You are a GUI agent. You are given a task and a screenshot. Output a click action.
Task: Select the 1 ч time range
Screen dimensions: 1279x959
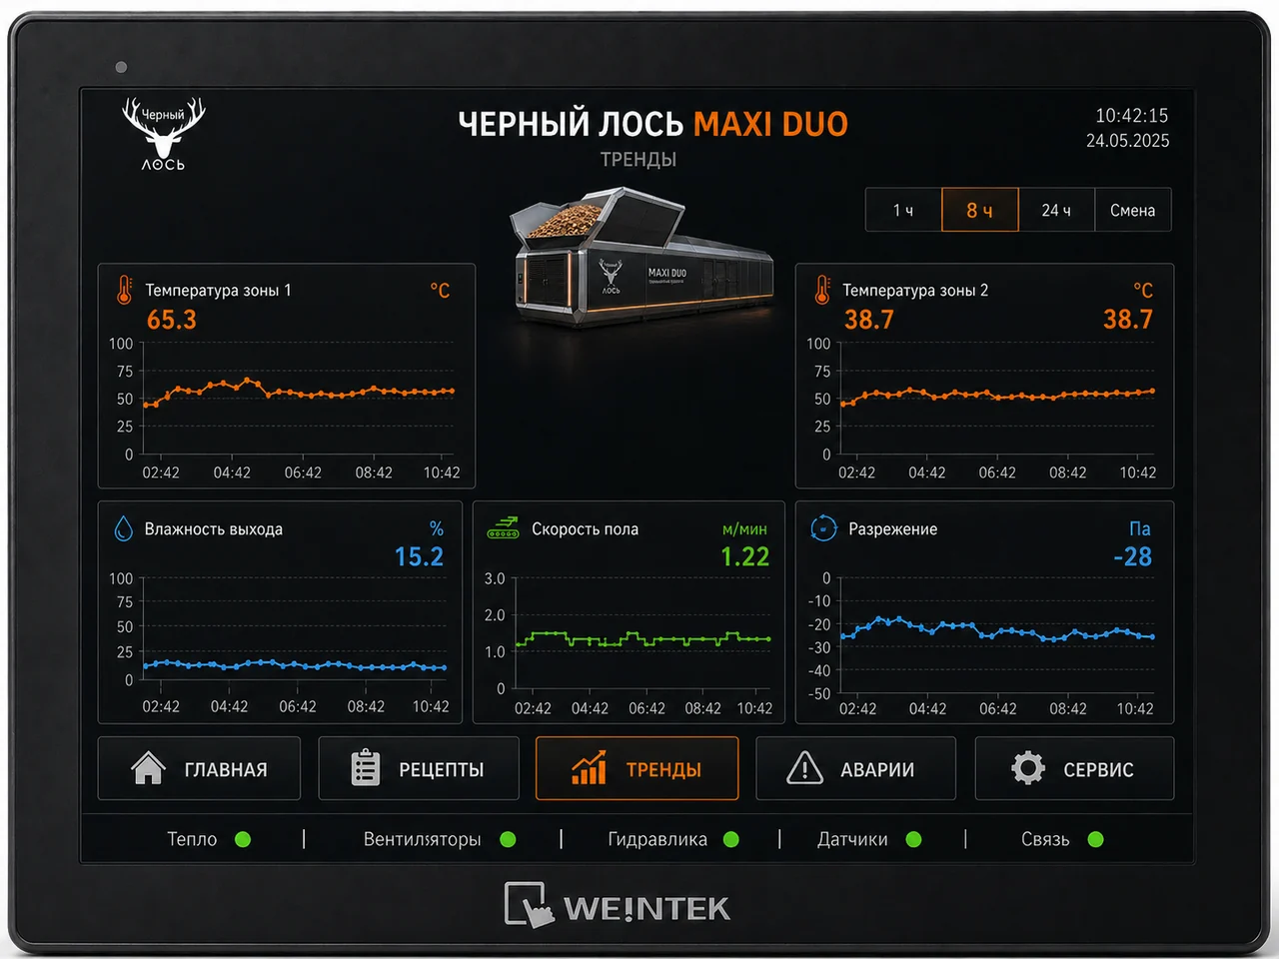903,210
